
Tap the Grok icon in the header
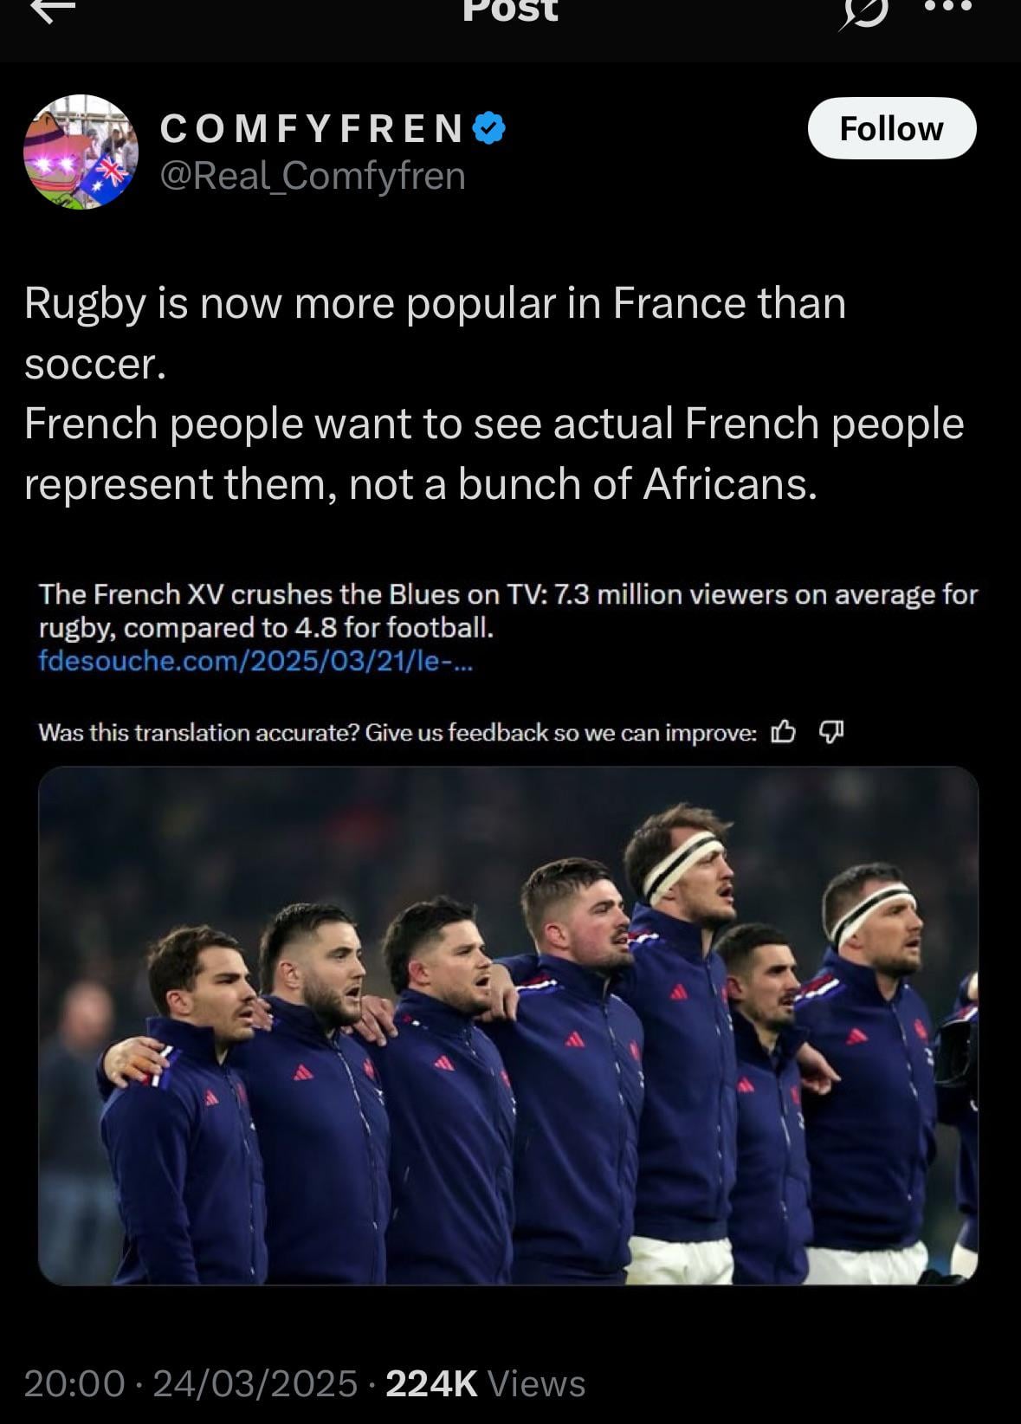coord(863,12)
